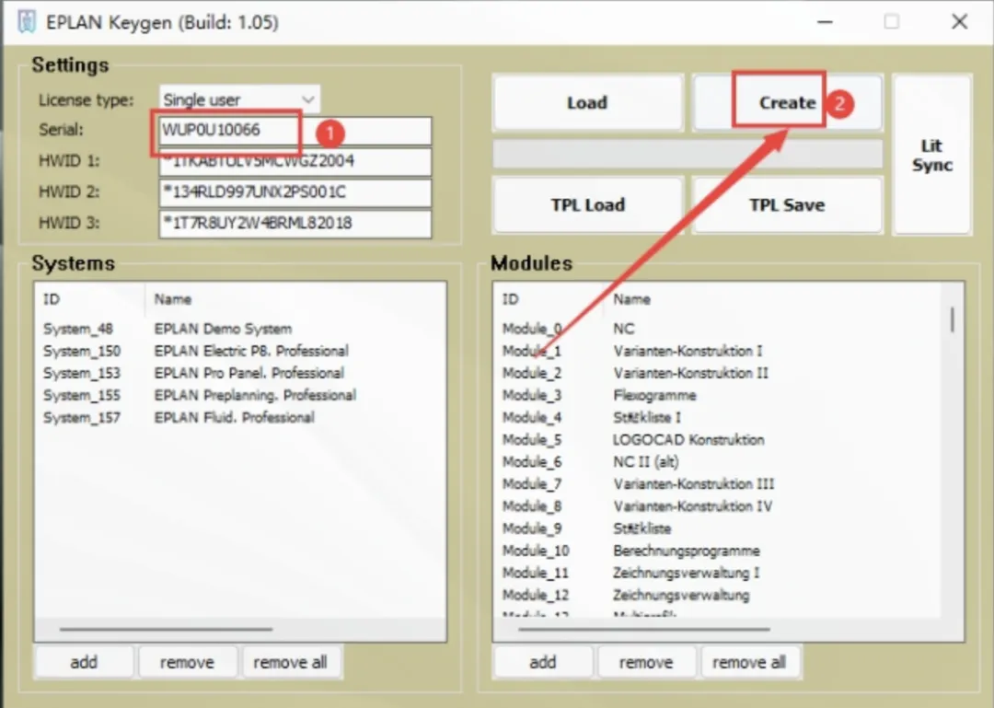The width and height of the screenshot is (994, 708).
Task: Focus the HWID 2 input field
Action: click(295, 192)
